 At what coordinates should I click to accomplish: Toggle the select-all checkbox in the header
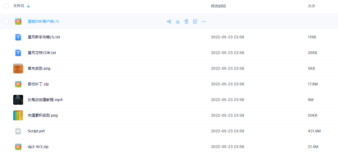coord(6,6)
